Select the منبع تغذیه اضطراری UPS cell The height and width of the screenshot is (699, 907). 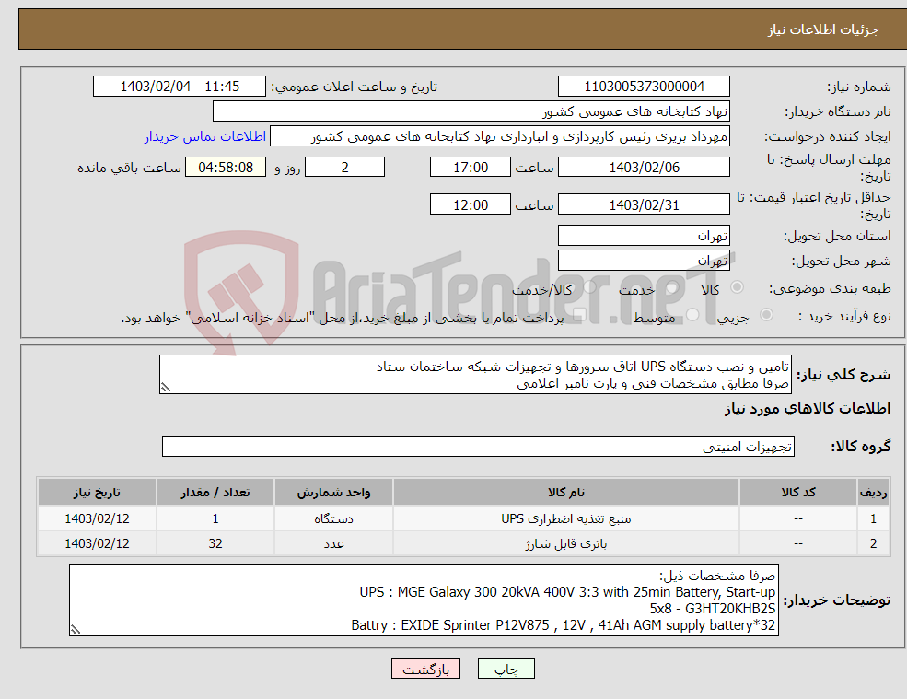click(566, 518)
